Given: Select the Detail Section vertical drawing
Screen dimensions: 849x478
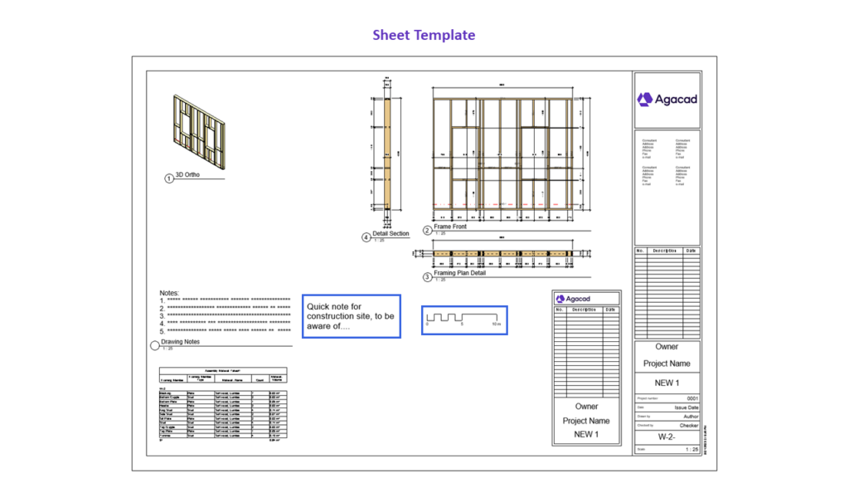Looking at the screenshot, I should 386,153.
